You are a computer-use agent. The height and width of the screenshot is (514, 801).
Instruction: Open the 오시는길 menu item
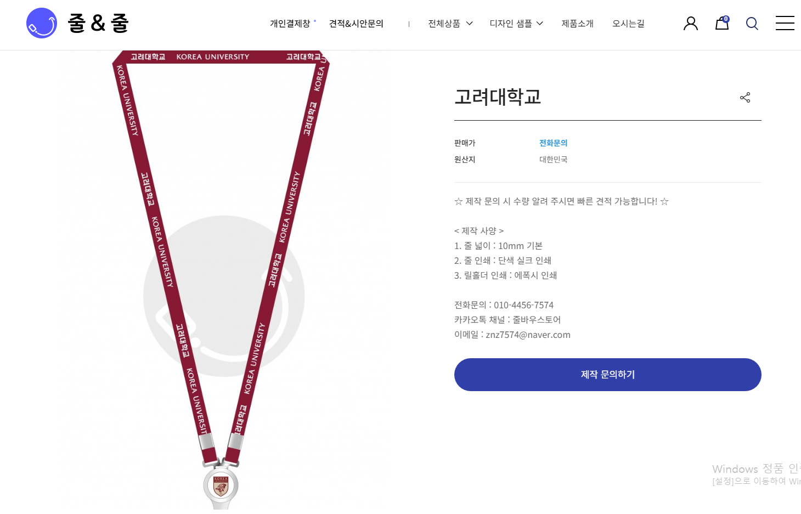(x=629, y=24)
